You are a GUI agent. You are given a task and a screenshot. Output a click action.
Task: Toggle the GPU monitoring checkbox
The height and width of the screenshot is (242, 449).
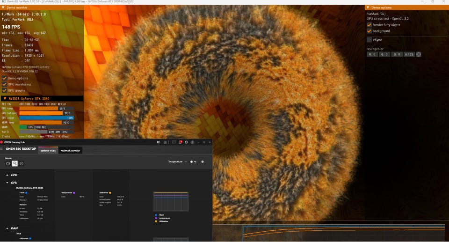[4, 84]
